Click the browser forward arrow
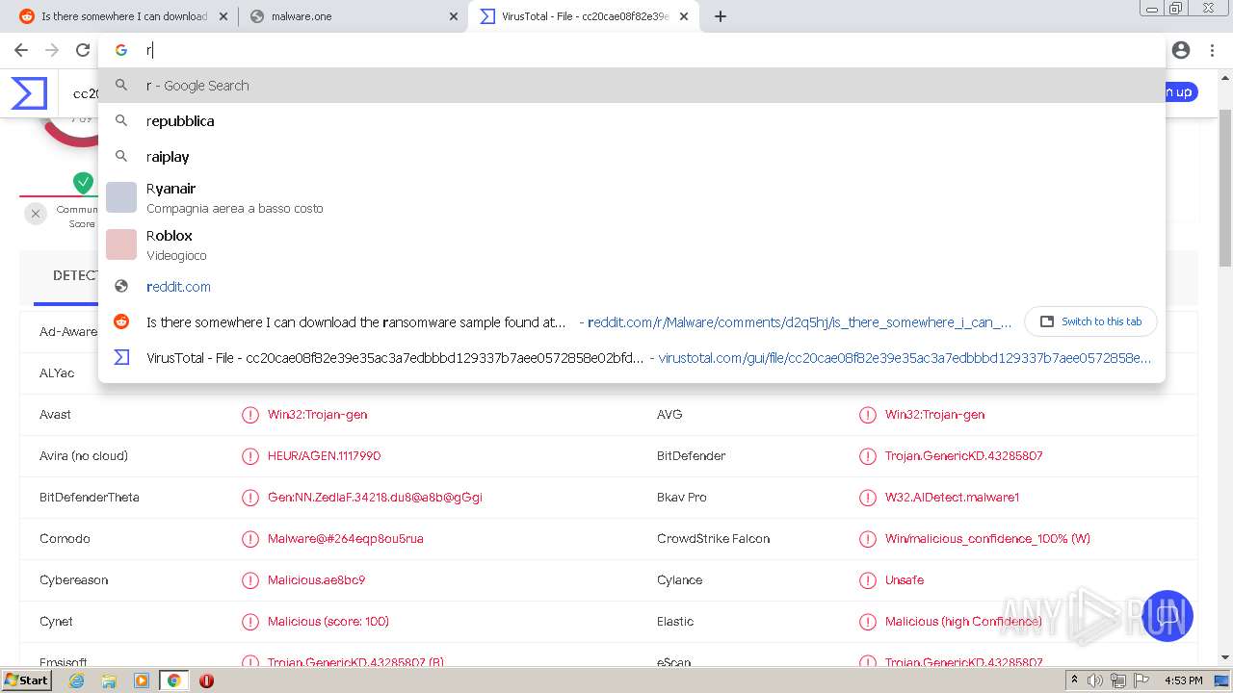Image resolution: width=1233 pixels, height=693 pixels. click(x=52, y=50)
